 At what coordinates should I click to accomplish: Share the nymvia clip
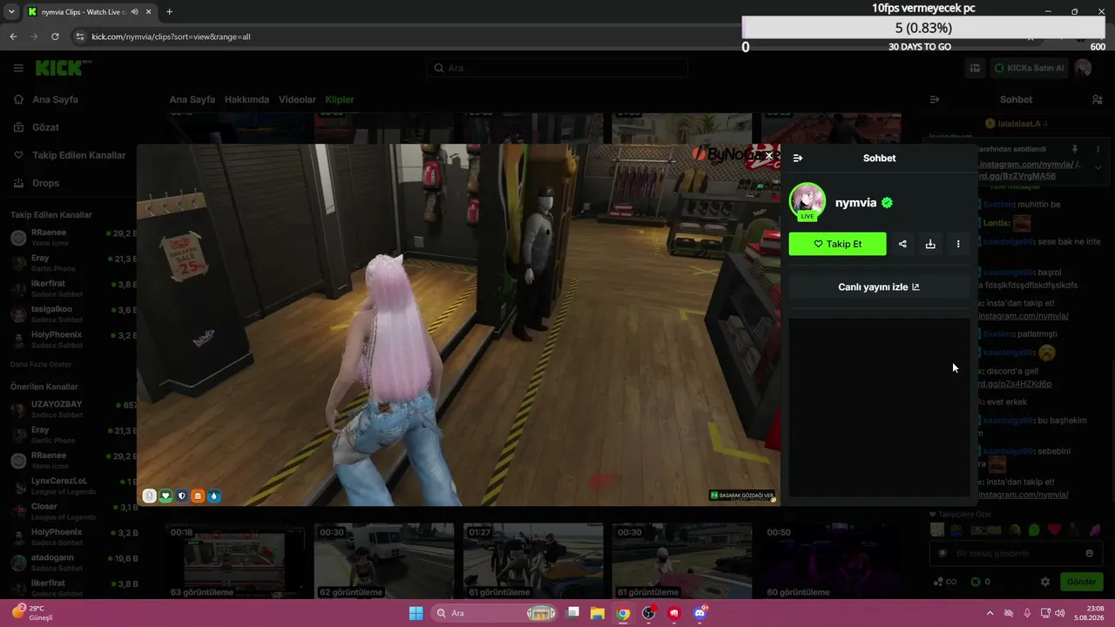click(902, 244)
